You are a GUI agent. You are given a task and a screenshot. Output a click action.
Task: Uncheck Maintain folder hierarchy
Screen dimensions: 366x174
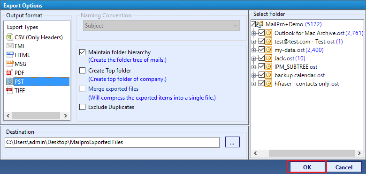pos(83,52)
